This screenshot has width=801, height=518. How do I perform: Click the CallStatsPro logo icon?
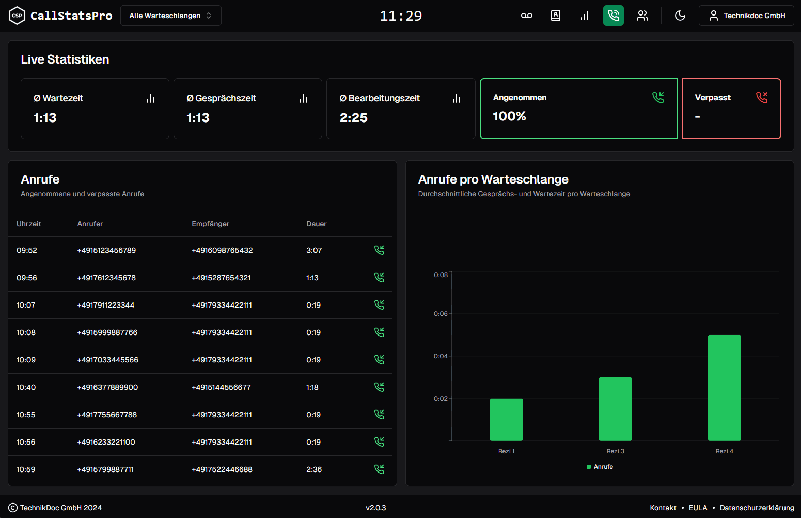tap(17, 16)
